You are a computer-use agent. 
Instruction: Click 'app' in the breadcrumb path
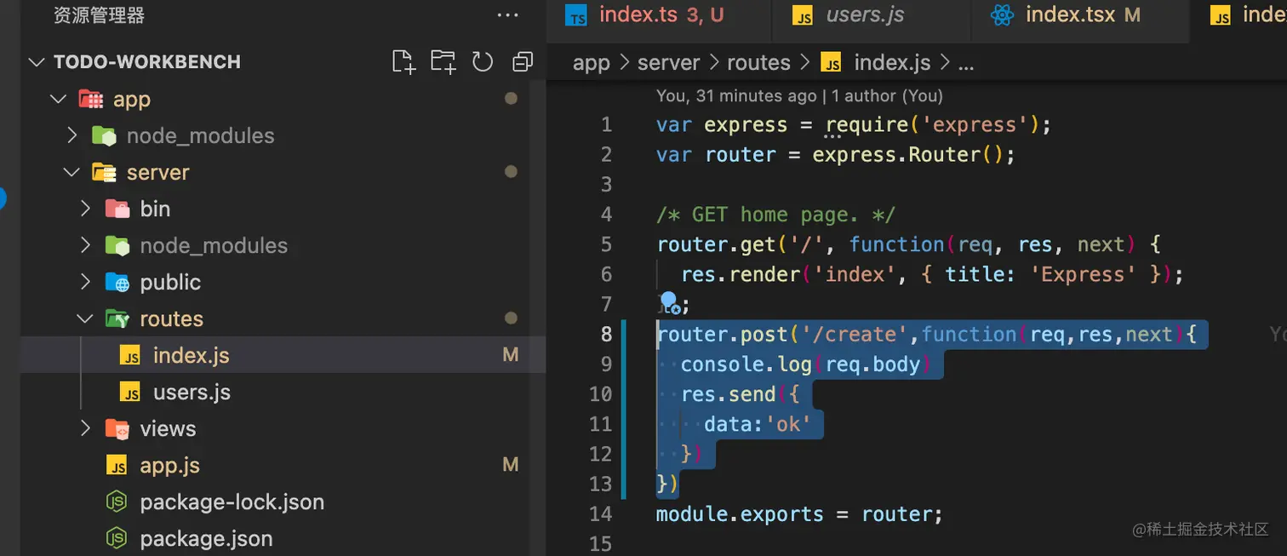(592, 63)
